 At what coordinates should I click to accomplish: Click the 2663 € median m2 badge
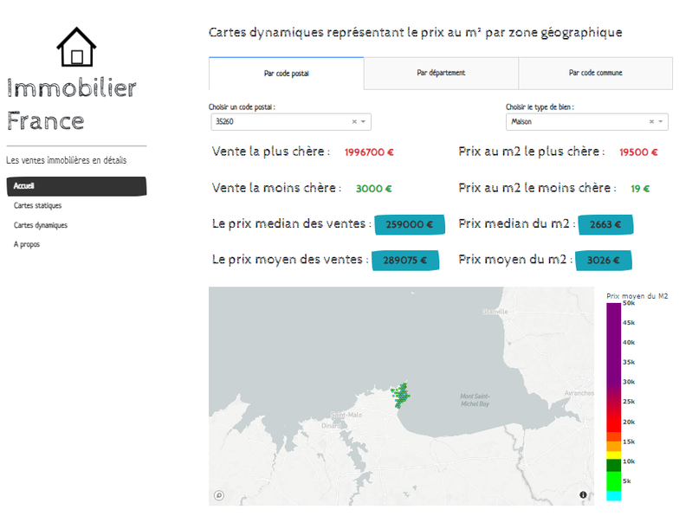coord(605,224)
